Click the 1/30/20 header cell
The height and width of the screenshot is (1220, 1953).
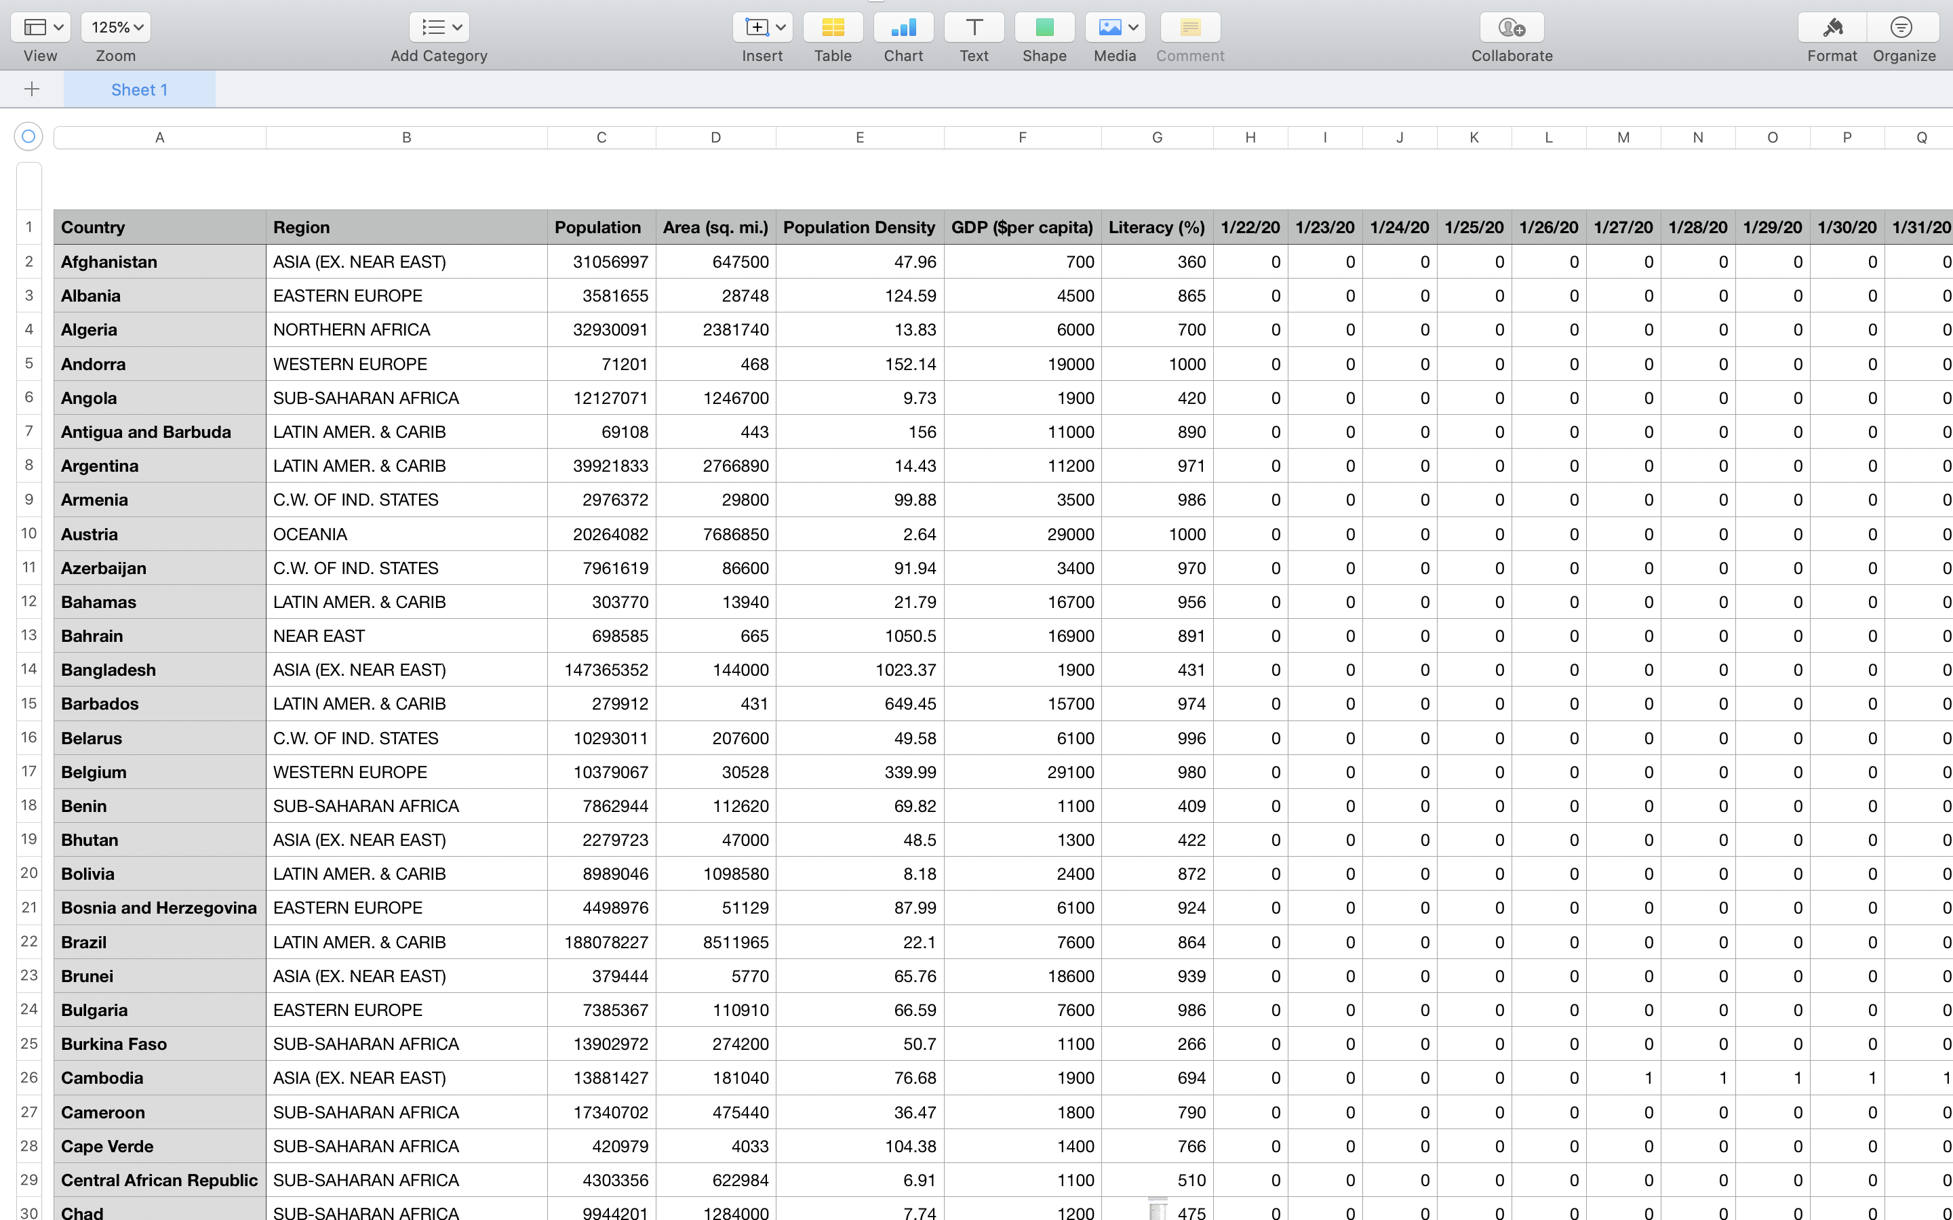(1847, 228)
